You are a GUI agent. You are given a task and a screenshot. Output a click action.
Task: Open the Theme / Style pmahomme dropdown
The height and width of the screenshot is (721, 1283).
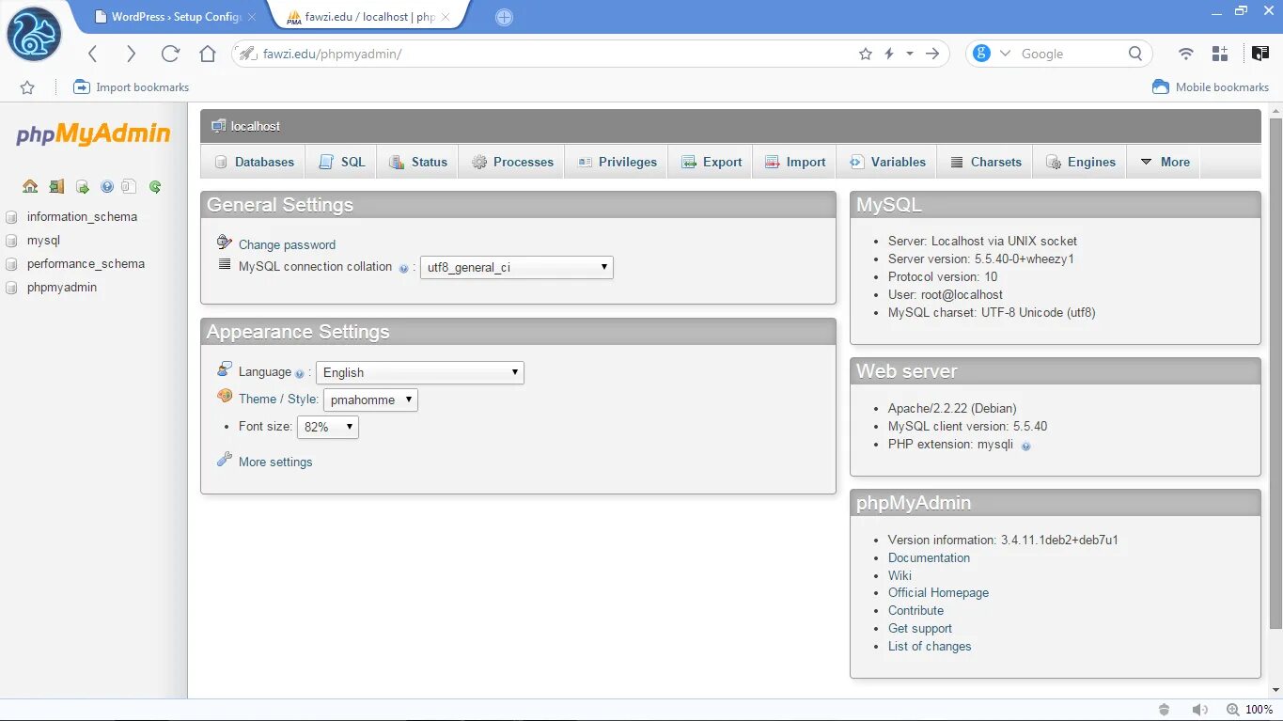pos(370,400)
